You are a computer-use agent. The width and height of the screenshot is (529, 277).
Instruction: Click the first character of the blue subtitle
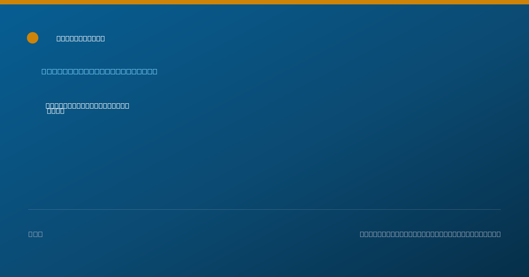click(44, 71)
